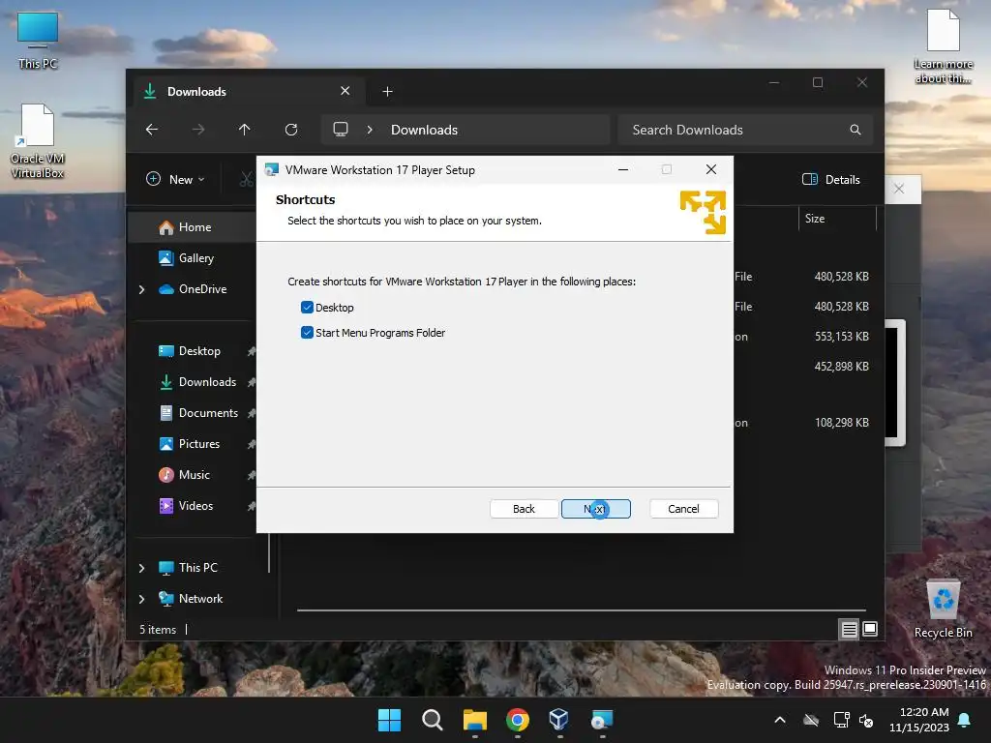Screen dimensions: 991x743
Task: Expand the address bar path chevron
Action: pyautogui.click(x=370, y=130)
